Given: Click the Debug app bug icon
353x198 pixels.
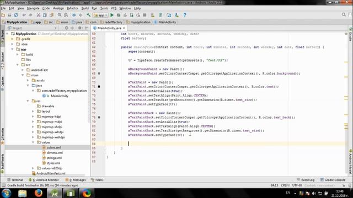Looking at the screenshot, I should point(119,15).
